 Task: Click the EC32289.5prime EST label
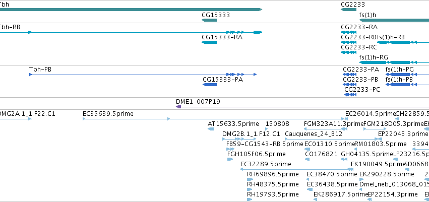[266, 164]
